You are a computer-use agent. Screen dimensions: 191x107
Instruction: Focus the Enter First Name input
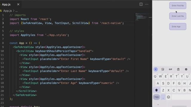[178, 6]
